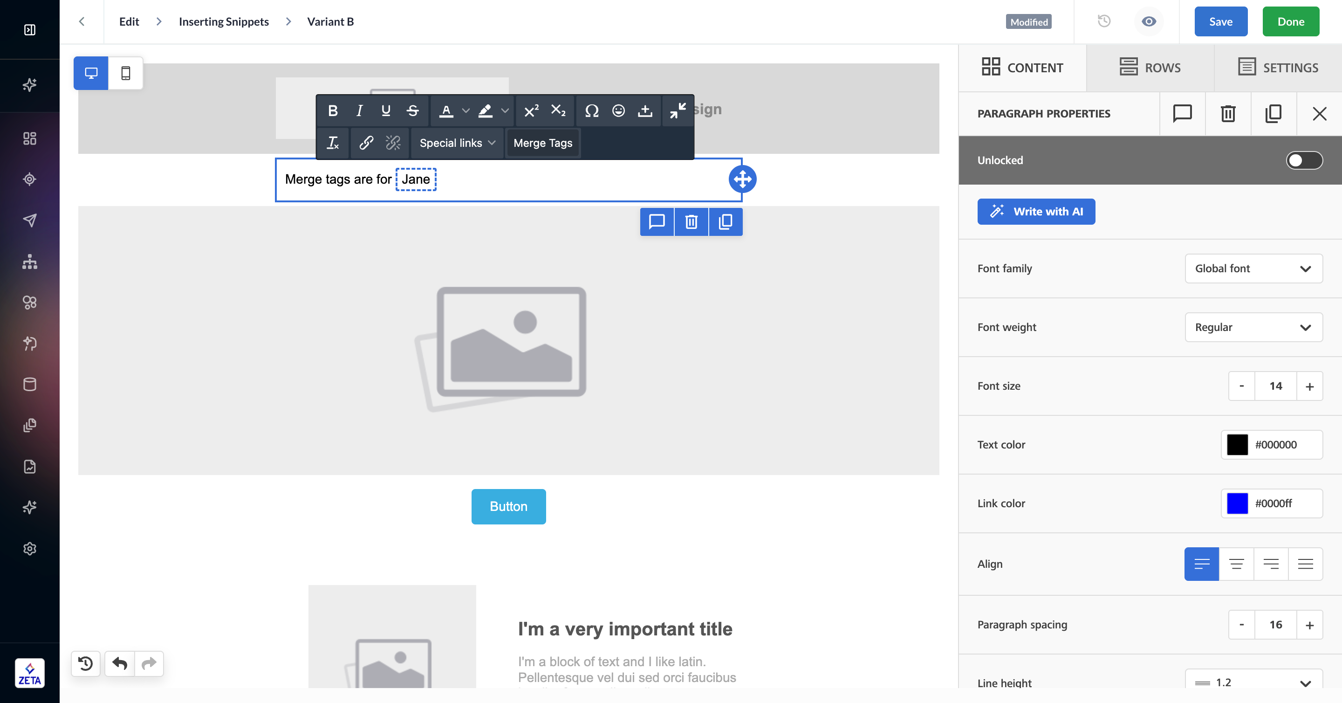
Task: Open the Font family dropdown
Action: (1253, 269)
